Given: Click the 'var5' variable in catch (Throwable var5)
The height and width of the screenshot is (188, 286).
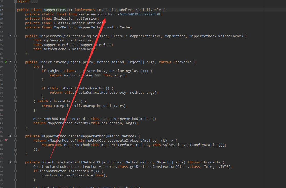Looking at the screenshot, I should click(x=76, y=101).
